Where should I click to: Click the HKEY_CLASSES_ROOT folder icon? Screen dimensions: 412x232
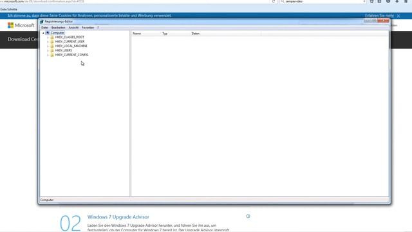pyautogui.click(x=52, y=37)
